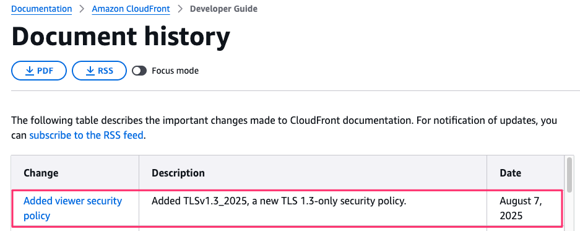Click the August 7, 2025 date cell
Viewport: 580px width, 231px height.
click(x=521, y=208)
